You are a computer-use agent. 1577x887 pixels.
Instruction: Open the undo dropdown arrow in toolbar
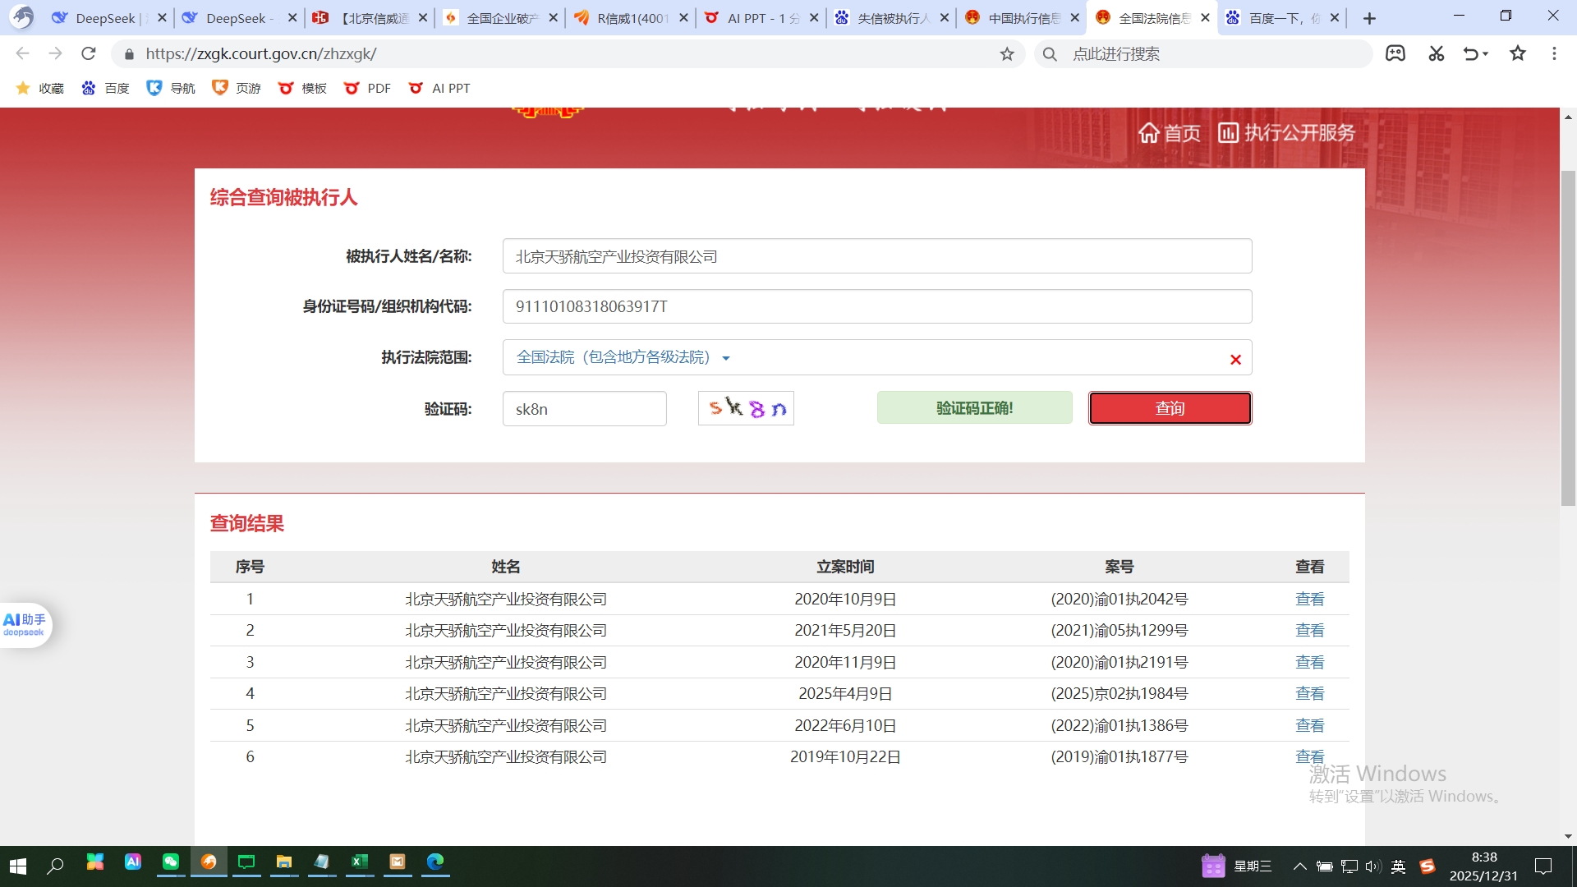(x=1485, y=54)
